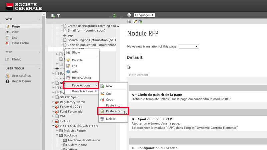Choose Paste after from the submenu
The height and width of the screenshot is (150, 267).
pos(113,111)
